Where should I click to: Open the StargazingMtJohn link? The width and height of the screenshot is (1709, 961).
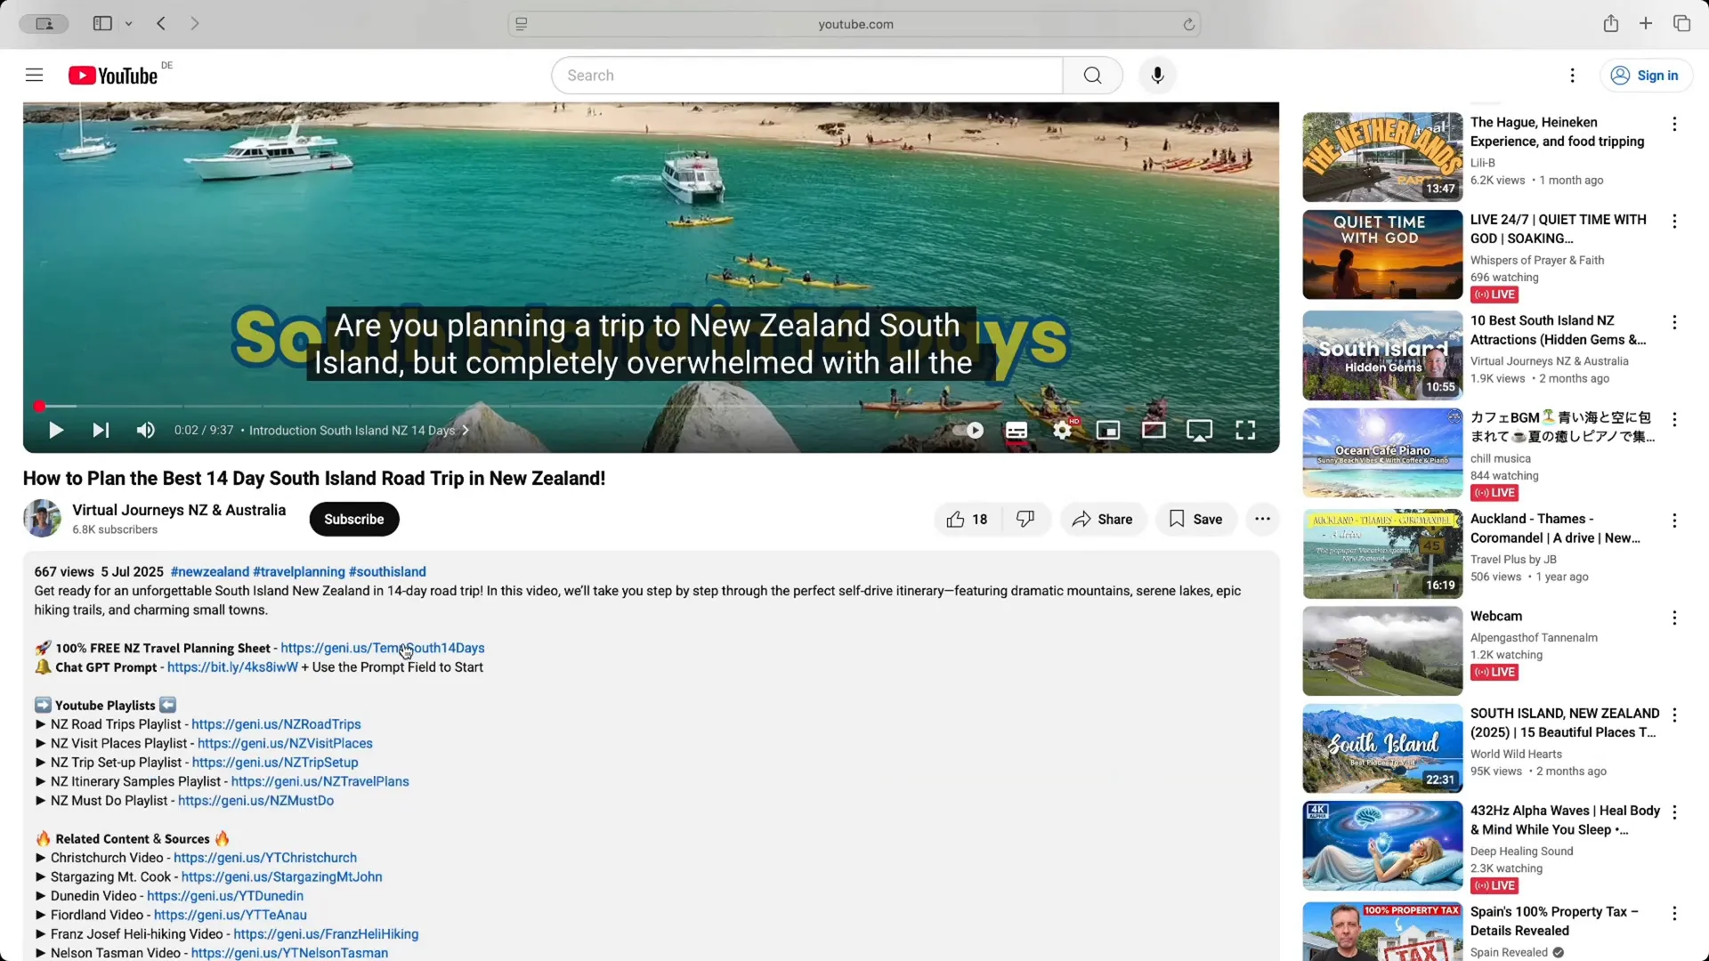pyautogui.click(x=281, y=877)
